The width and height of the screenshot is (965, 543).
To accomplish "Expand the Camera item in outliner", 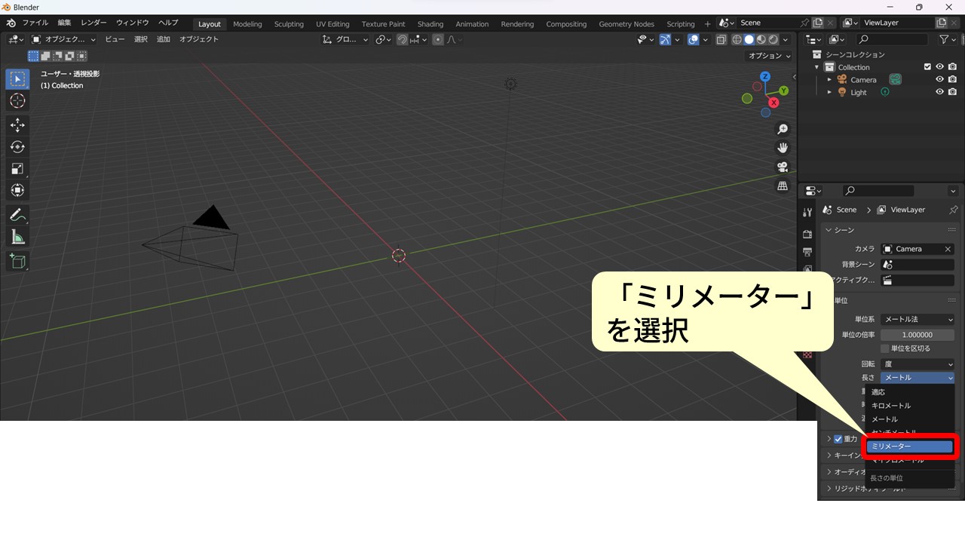I will click(x=829, y=79).
